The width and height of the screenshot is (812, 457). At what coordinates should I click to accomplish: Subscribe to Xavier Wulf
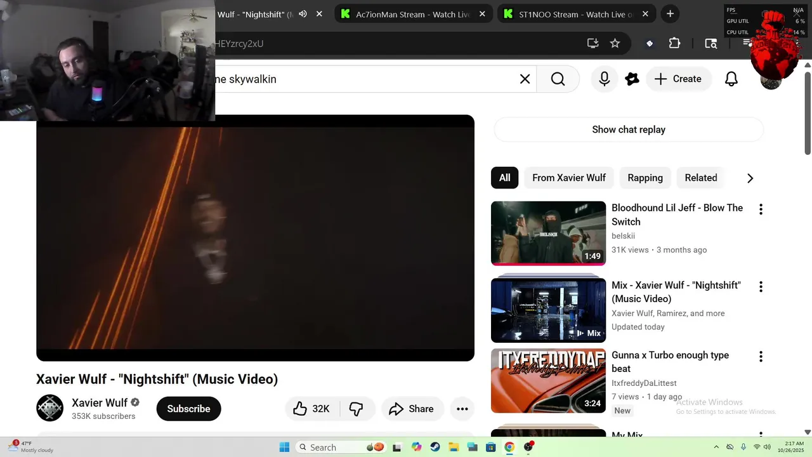188,409
